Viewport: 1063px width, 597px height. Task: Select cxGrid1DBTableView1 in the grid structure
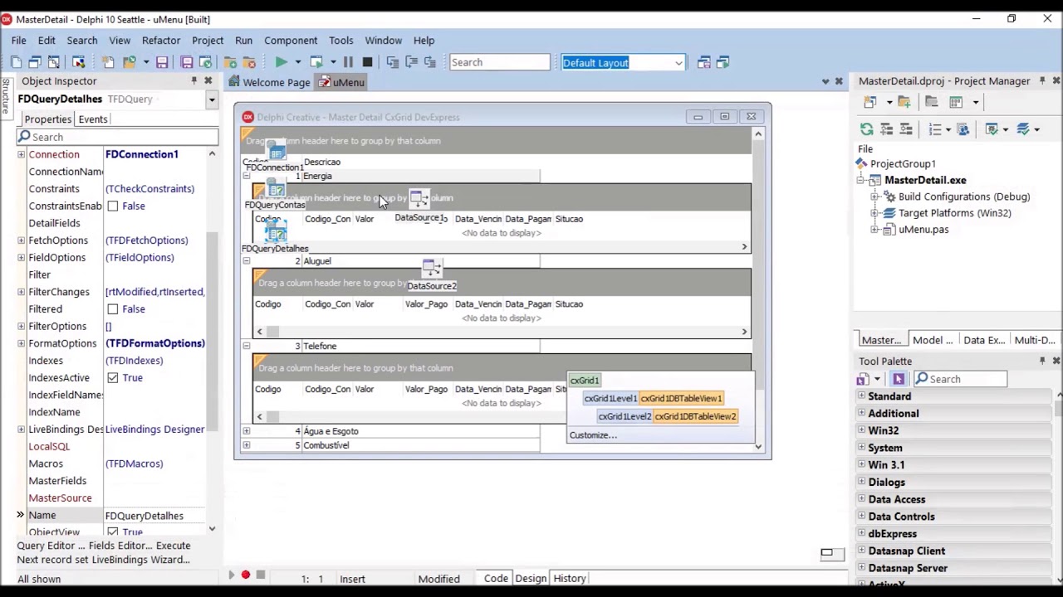click(x=681, y=398)
